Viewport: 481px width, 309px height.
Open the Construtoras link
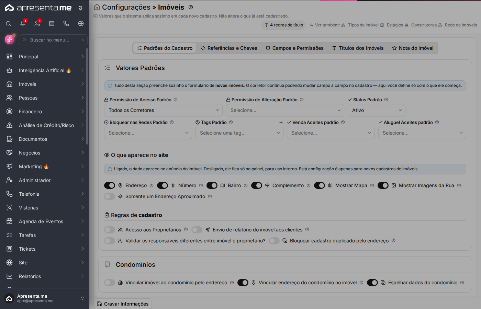(420, 25)
